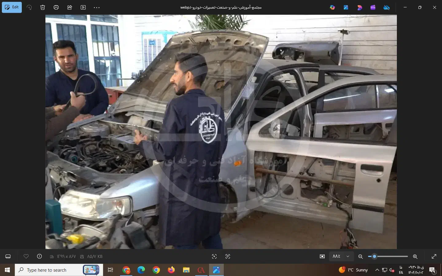Open the three-dots See more menu
Image resolution: width=442 pixels, height=276 pixels.
point(97,7)
